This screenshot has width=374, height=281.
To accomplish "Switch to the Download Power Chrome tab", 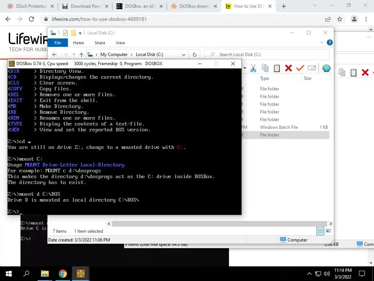I will 85,6.
